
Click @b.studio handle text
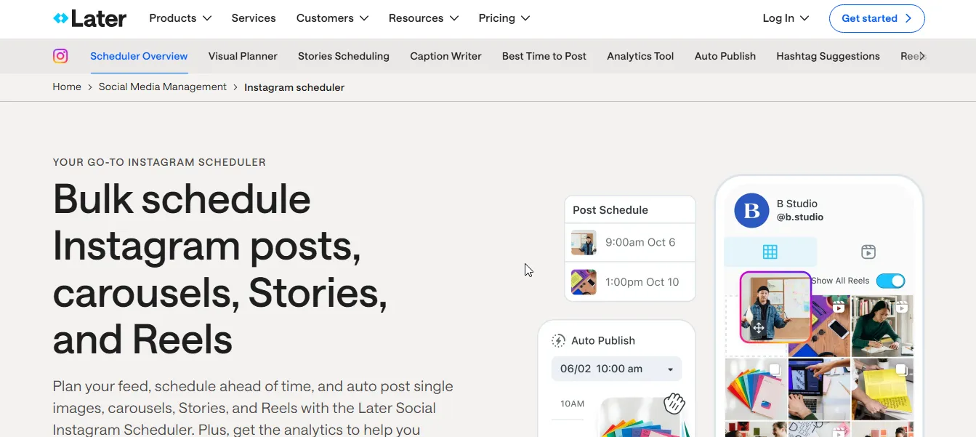tap(800, 217)
